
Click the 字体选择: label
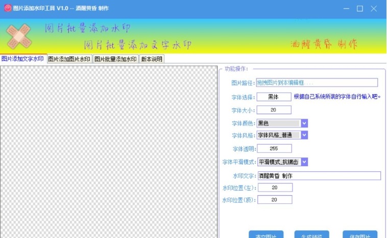(243, 97)
